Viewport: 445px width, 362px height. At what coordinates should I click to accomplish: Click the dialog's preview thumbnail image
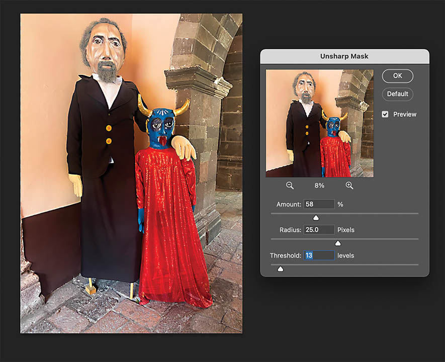(319, 123)
